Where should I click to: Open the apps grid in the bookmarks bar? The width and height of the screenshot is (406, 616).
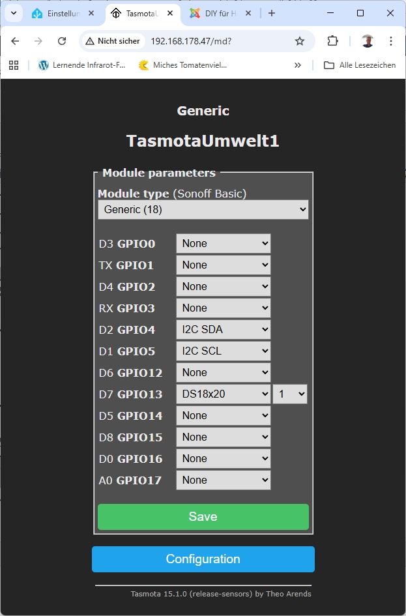(x=14, y=65)
